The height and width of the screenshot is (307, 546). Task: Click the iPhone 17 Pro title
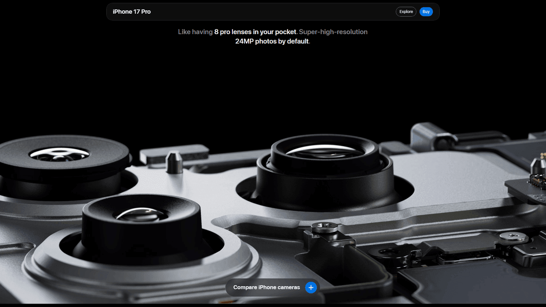click(131, 12)
